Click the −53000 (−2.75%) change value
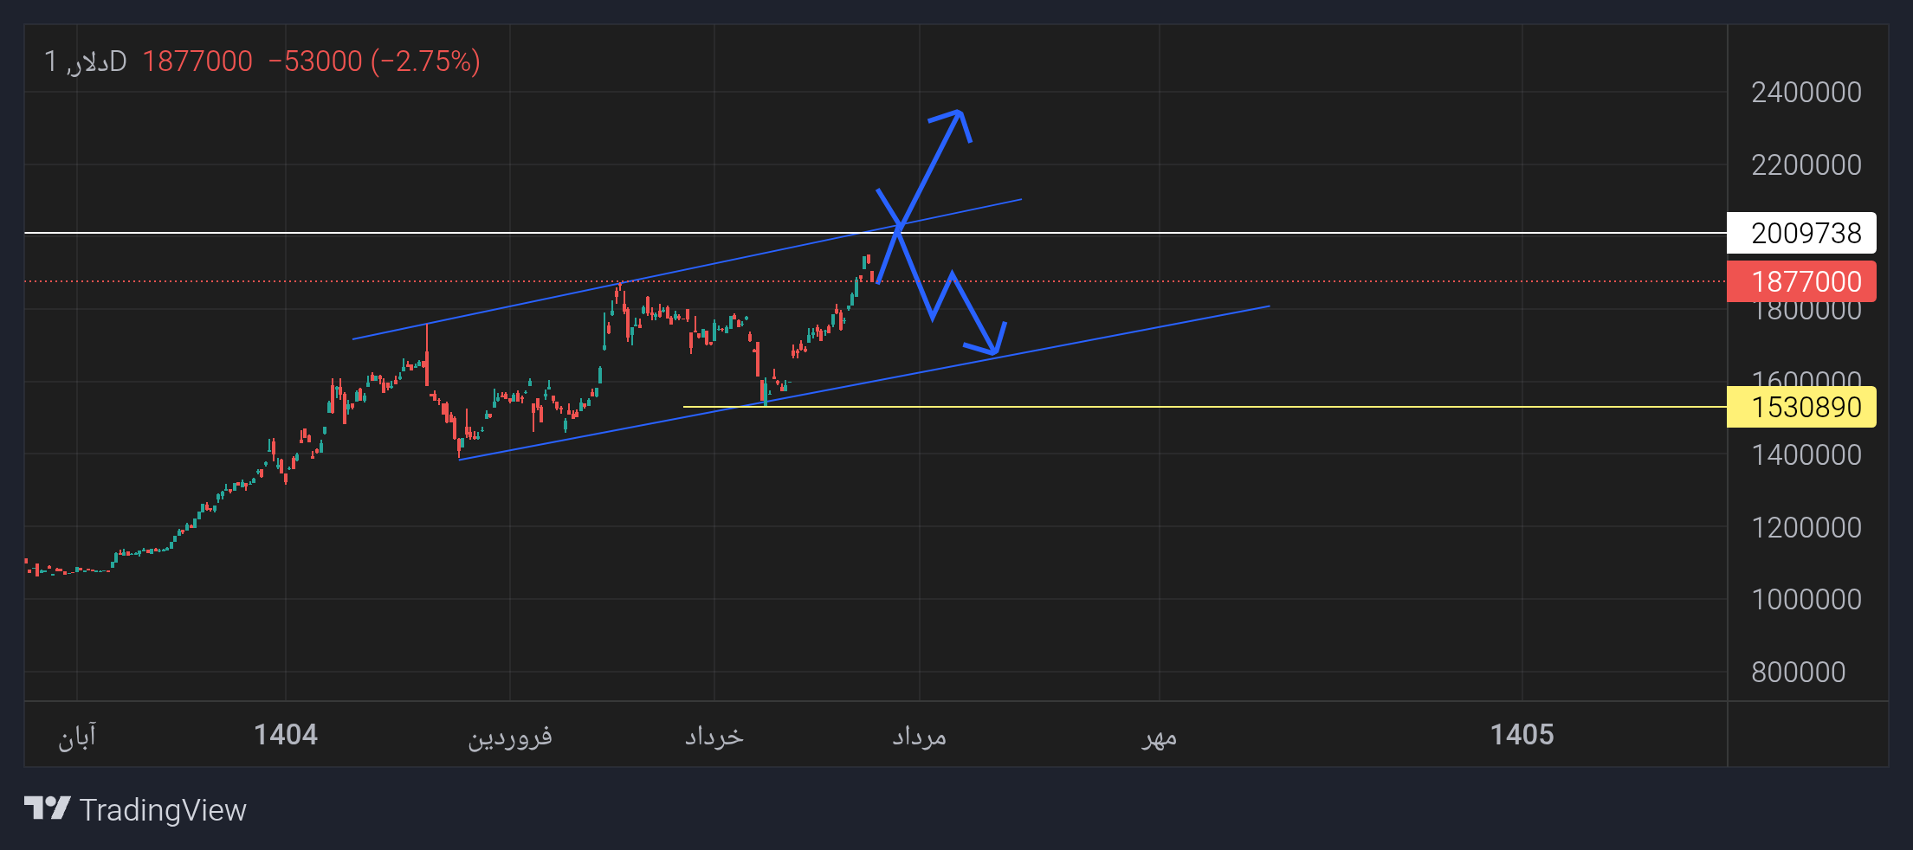Viewport: 1913px width, 850px height. [374, 61]
